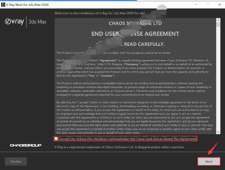Click the scrollbar up arrow of the license text

[x=218, y=20]
